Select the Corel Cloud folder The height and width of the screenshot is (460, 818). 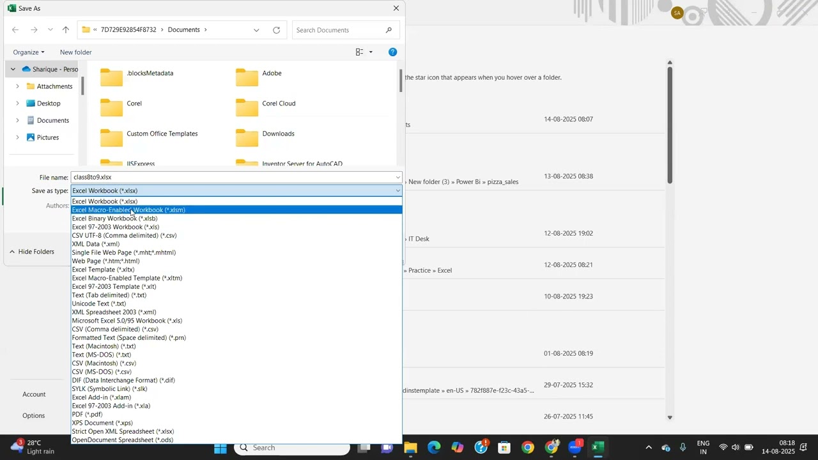[266, 107]
